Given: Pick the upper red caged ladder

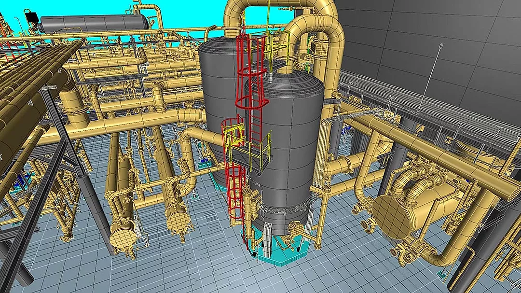Looking at the screenshot, I should coord(251,71).
